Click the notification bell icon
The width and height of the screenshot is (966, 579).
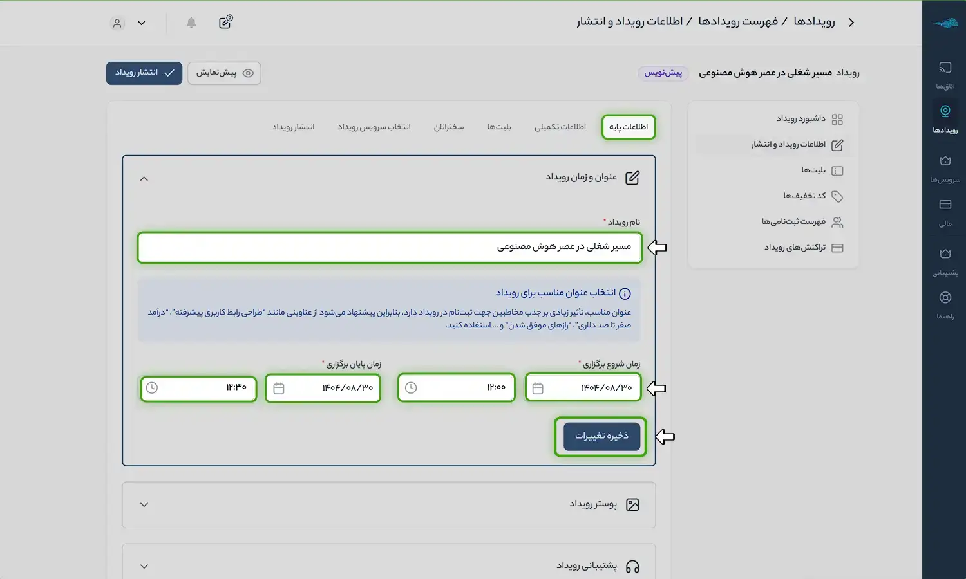point(191,23)
